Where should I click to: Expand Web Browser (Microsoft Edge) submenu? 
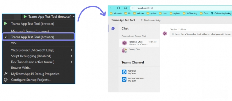[38, 50]
